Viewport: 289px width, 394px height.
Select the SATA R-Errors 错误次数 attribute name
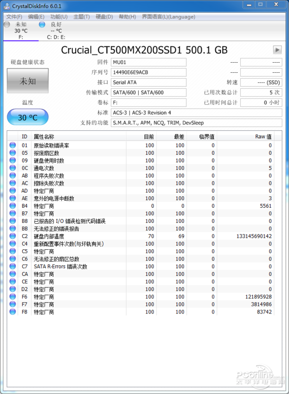pos(61,266)
